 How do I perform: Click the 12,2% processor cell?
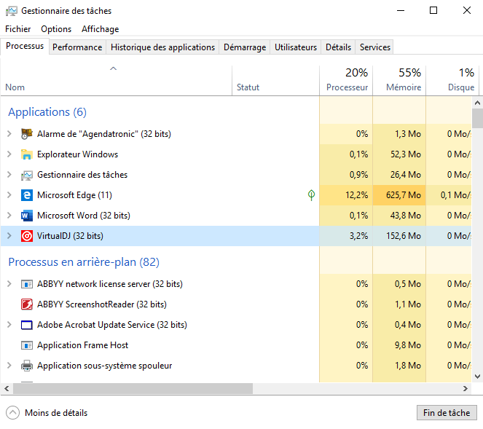[x=346, y=195]
